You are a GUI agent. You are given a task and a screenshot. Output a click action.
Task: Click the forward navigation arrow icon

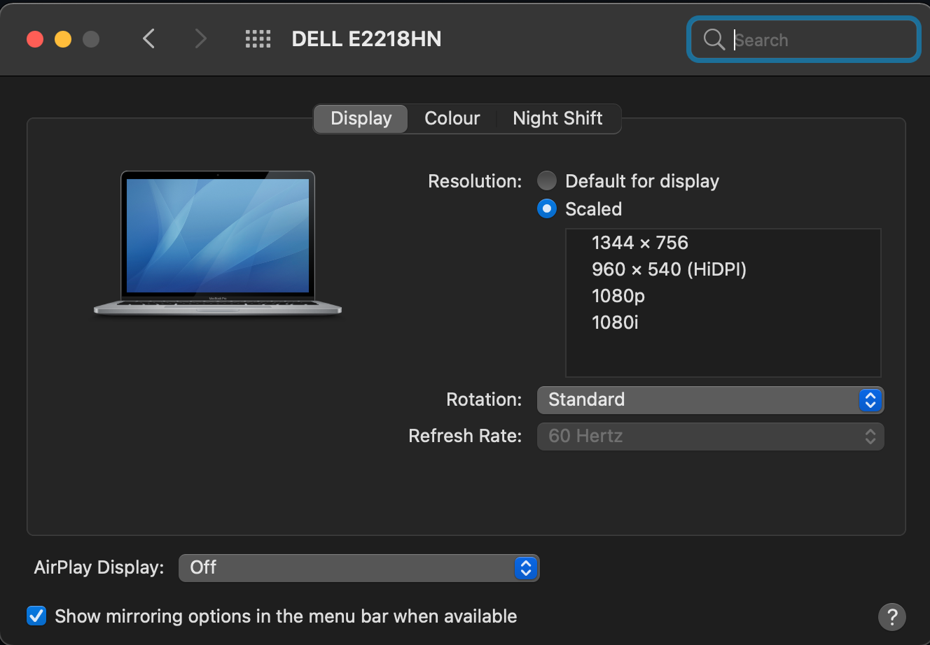(x=200, y=39)
